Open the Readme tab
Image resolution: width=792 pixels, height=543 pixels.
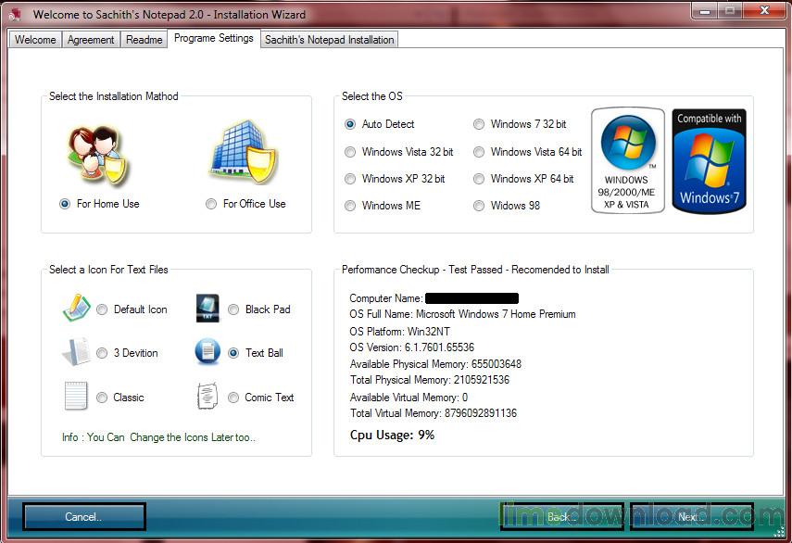pos(144,40)
